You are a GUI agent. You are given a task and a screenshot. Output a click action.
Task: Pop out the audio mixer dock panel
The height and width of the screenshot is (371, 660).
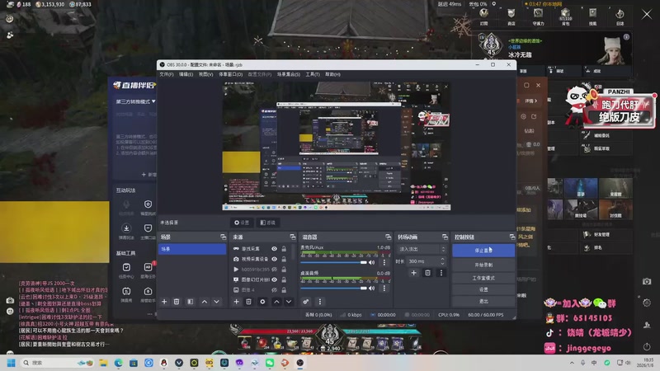[x=388, y=237]
